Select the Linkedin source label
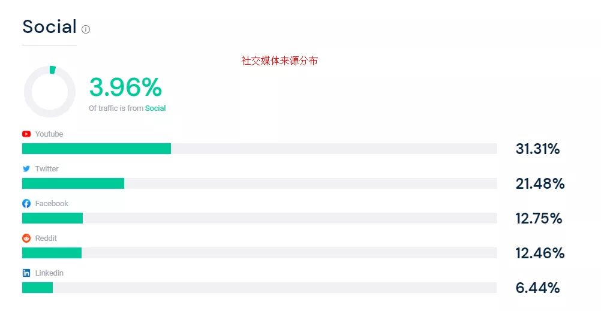The height and width of the screenshot is (311, 601). click(x=49, y=273)
